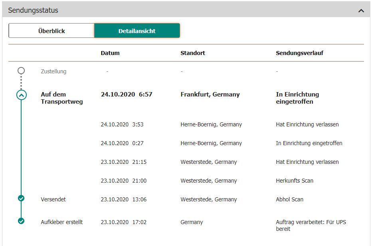The height and width of the screenshot is (246, 372).
Task: Click the 24.10.2020 3:53 date entry
Action: (122, 124)
